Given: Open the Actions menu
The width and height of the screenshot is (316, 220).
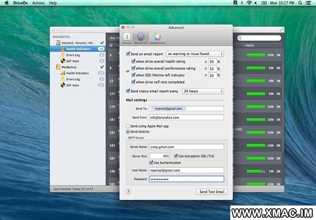Looking at the screenshot, I should click(x=38, y=3).
